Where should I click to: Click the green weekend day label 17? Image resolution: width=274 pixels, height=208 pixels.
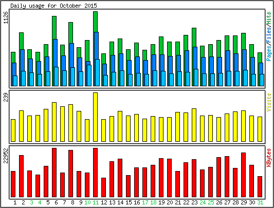pyautogui.click(x=145, y=202)
